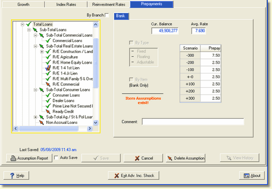Expand Sub-Total Ag / St & Pol Loans node
Viewport: 272px width, 189px height.
pos(35,117)
